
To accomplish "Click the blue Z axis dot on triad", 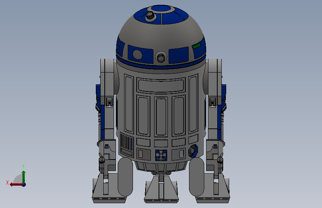I will pyautogui.click(x=24, y=185).
